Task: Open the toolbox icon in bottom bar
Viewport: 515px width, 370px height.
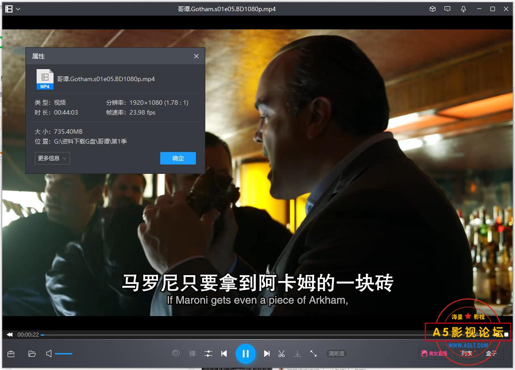Action: coord(11,354)
